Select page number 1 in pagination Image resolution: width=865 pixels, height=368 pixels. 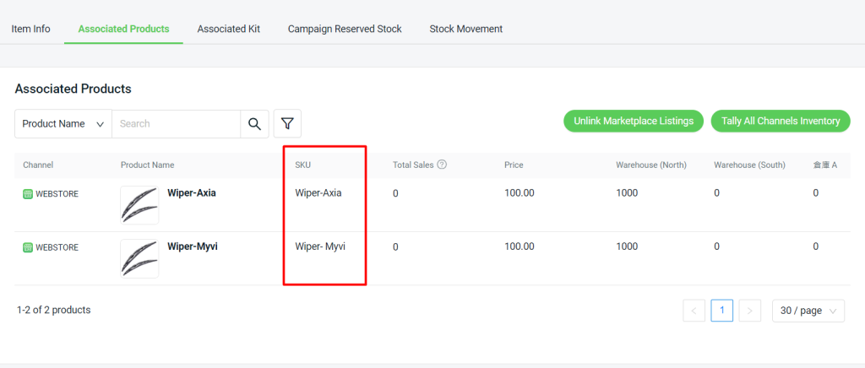pos(722,311)
